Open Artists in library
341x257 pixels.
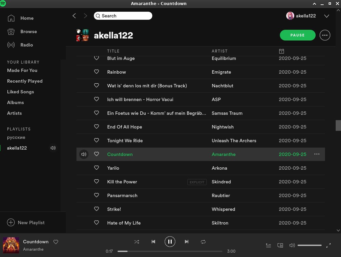14,113
